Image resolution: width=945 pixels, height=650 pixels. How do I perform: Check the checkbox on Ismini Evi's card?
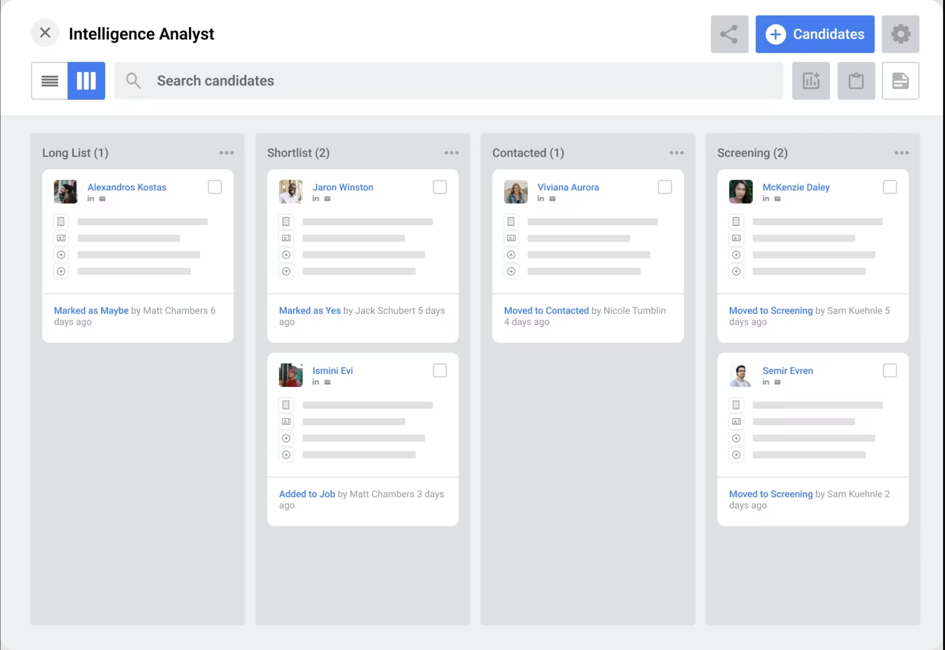440,370
